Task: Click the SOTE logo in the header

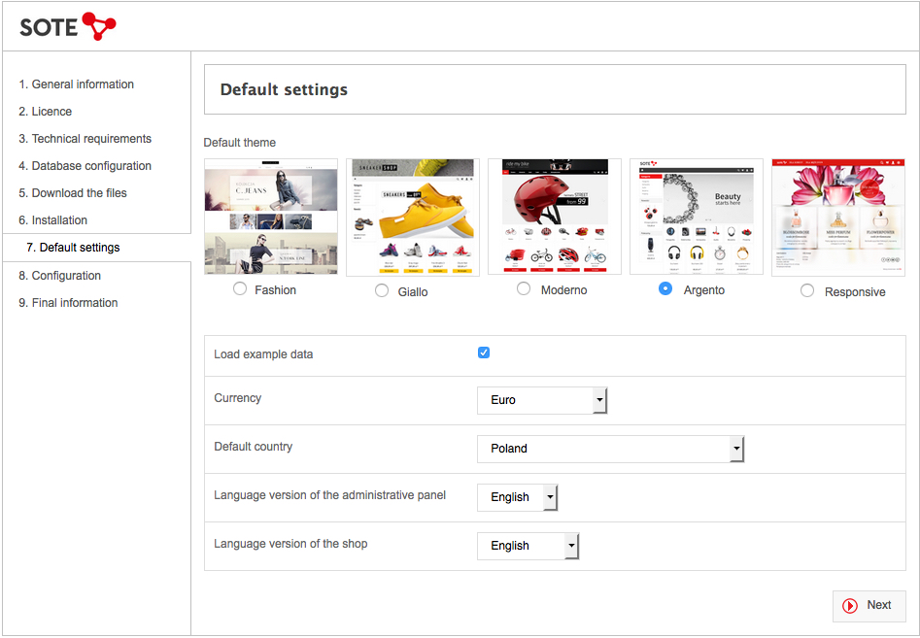Action: tap(67, 26)
